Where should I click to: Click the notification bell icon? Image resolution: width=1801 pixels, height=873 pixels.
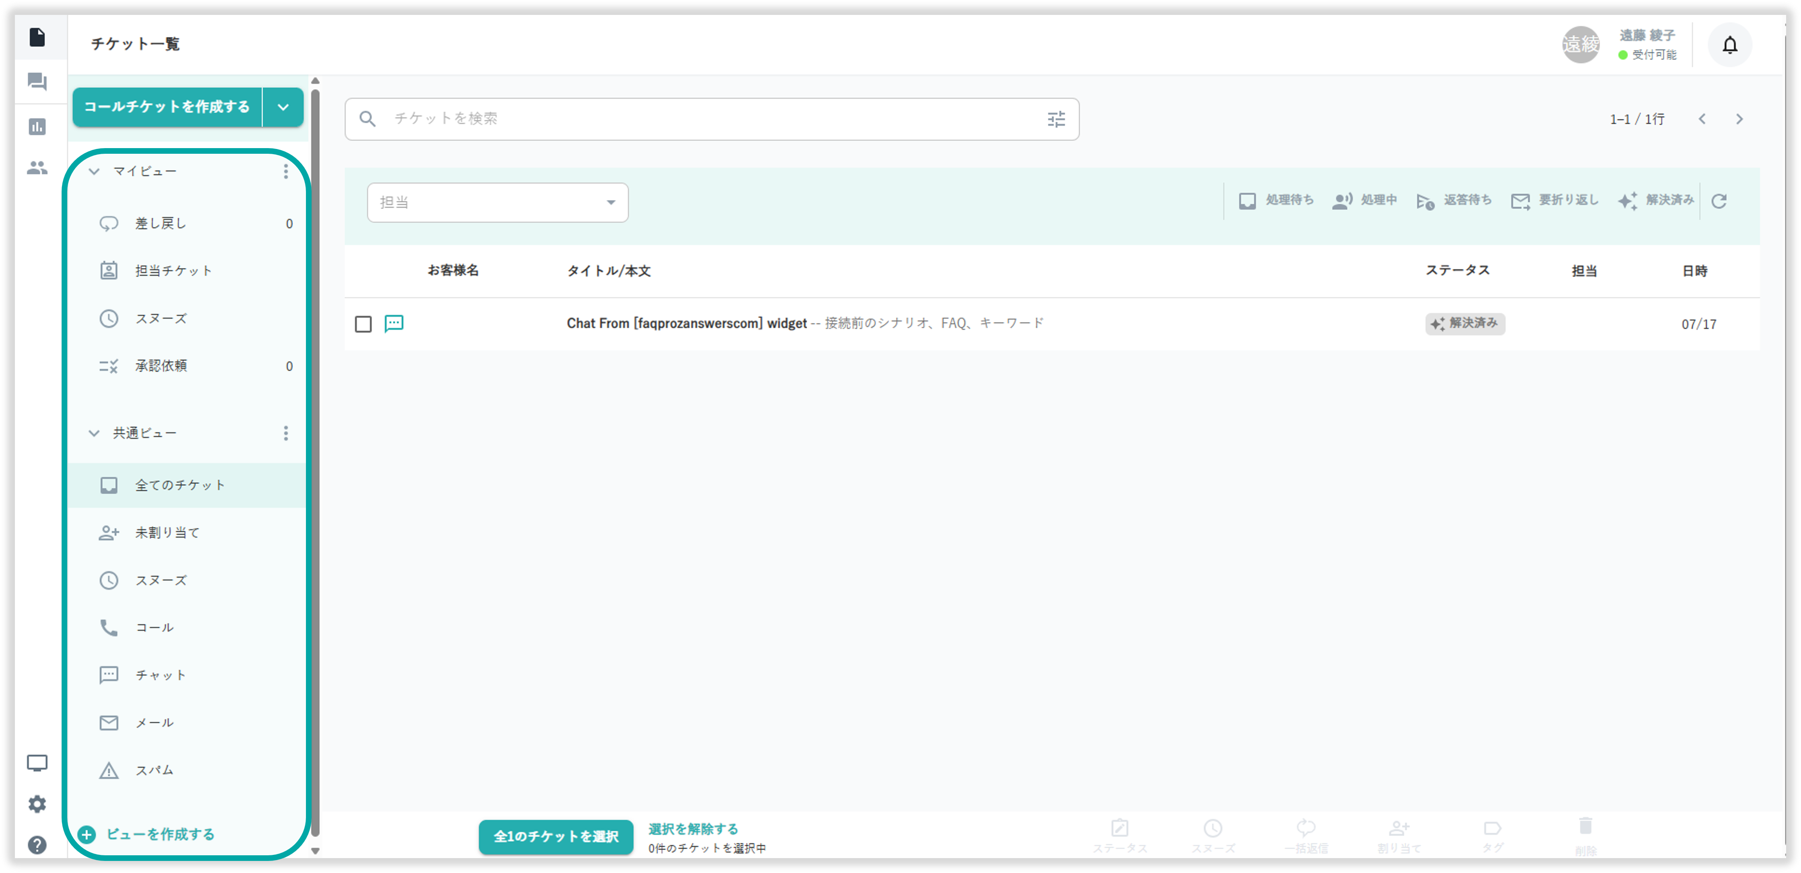point(1729,45)
